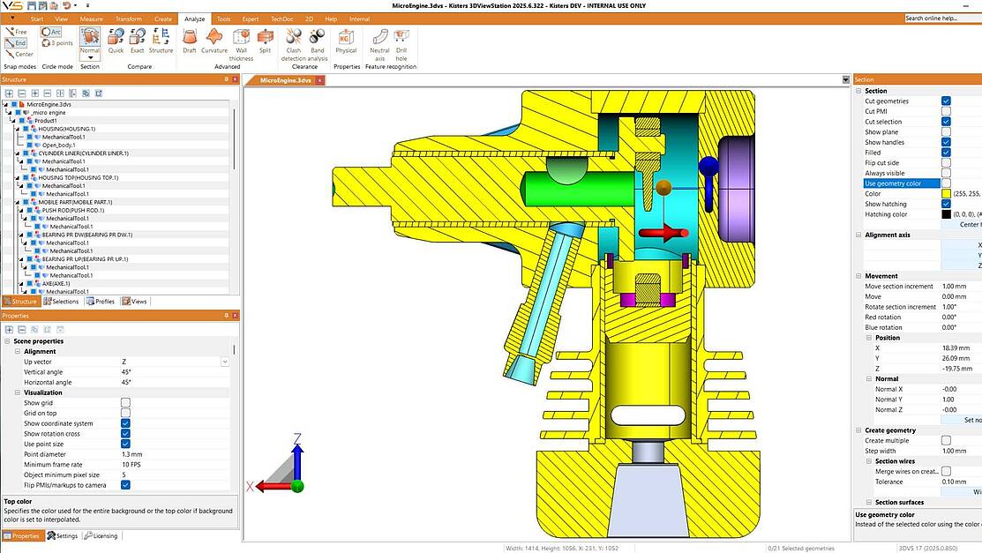The width and height of the screenshot is (982, 553).
Task: Open the Clash detection tool
Action: [292, 40]
